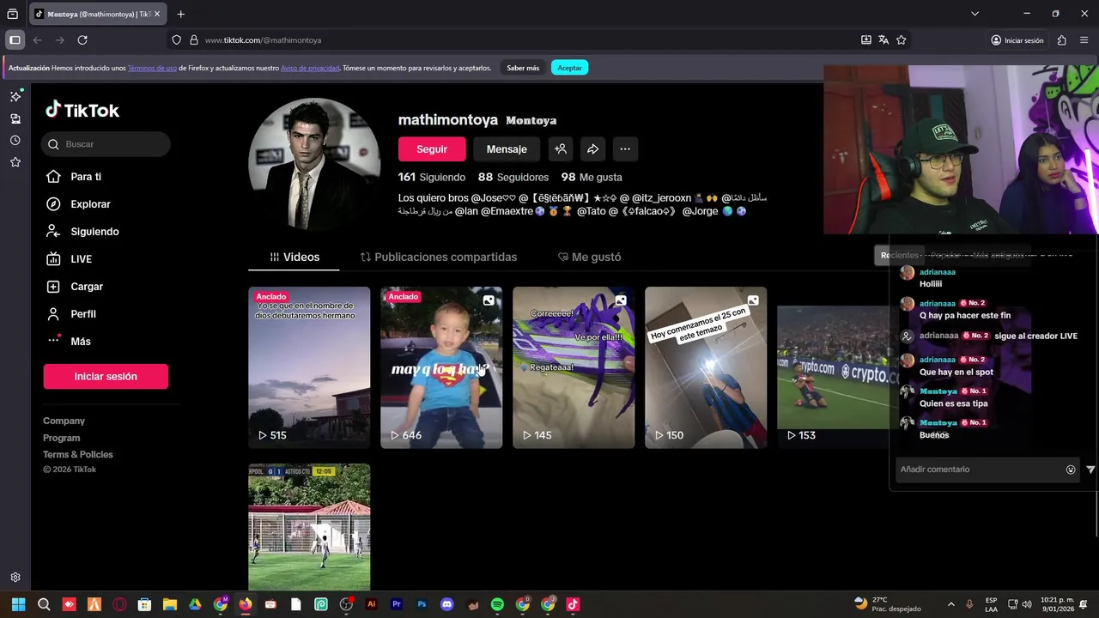Open the sidebar history clock icon
This screenshot has width=1099, height=618.
point(15,141)
